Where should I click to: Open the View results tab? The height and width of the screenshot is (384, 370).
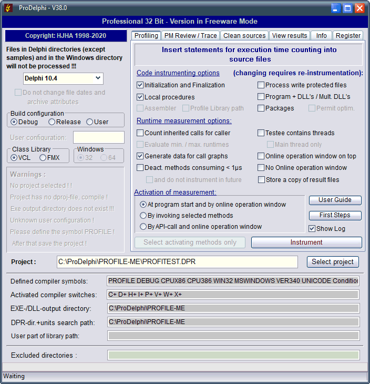(x=290, y=36)
